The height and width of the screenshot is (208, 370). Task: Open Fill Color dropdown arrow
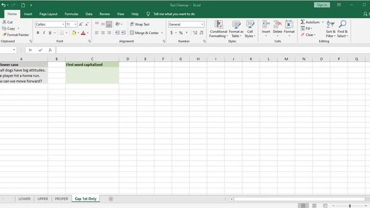point(79,33)
